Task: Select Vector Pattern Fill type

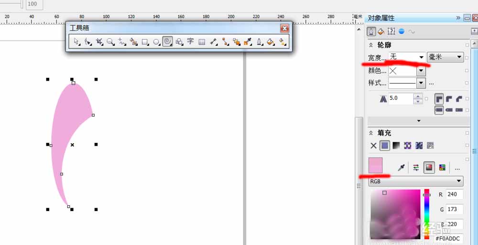Action: pyautogui.click(x=408, y=146)
